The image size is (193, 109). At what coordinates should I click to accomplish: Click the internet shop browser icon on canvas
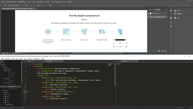click(x=66, y=31)
